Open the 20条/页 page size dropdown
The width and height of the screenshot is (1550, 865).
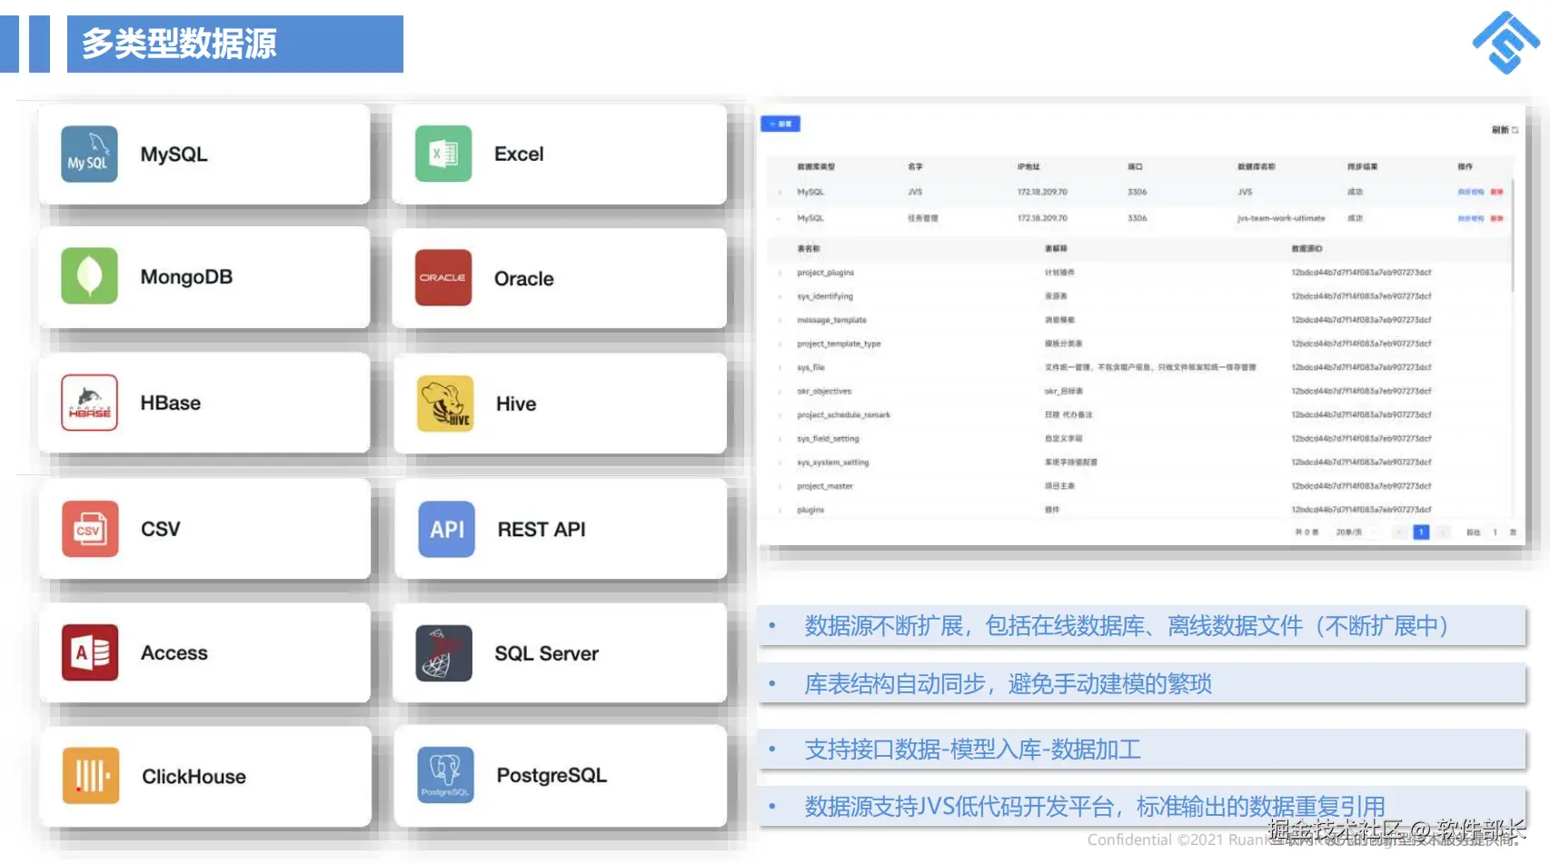(x=1356, y=532)
